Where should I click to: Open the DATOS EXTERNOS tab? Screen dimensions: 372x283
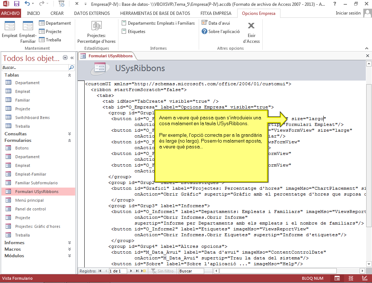coord(92,13)
